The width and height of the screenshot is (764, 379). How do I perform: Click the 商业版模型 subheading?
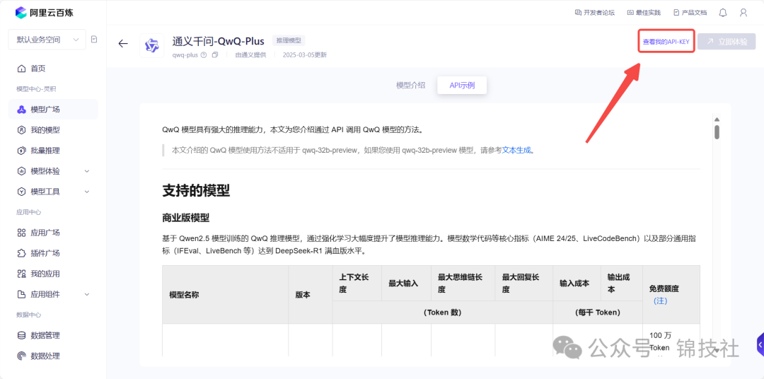click(185, 217)
